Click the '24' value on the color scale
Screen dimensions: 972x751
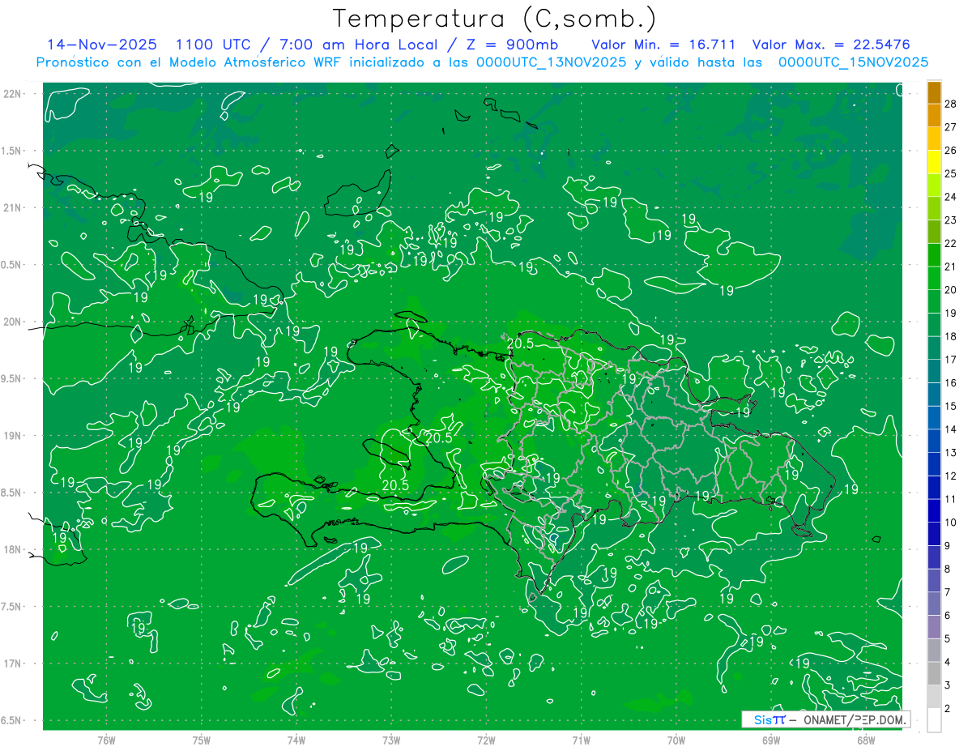tap(951, 197)
